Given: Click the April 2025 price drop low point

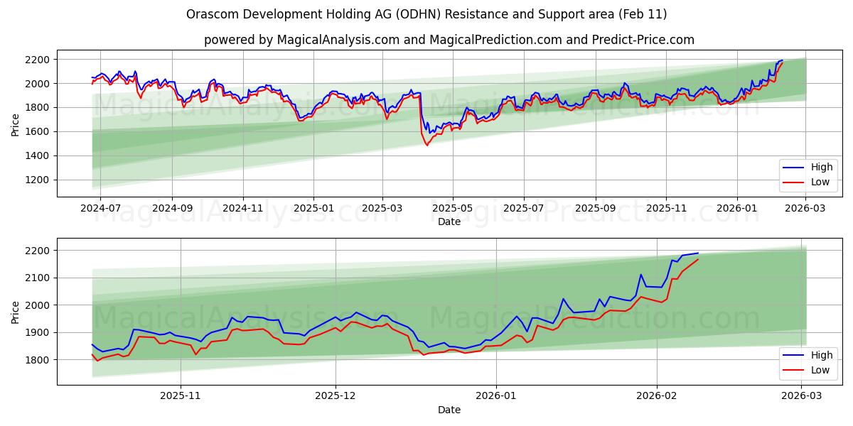Looking at the screenshot, I should (427, 146).
